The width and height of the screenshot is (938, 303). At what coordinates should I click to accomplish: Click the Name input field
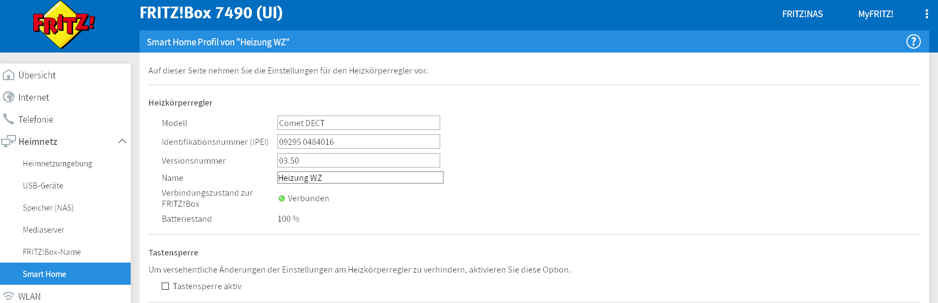tap(360, 177)
